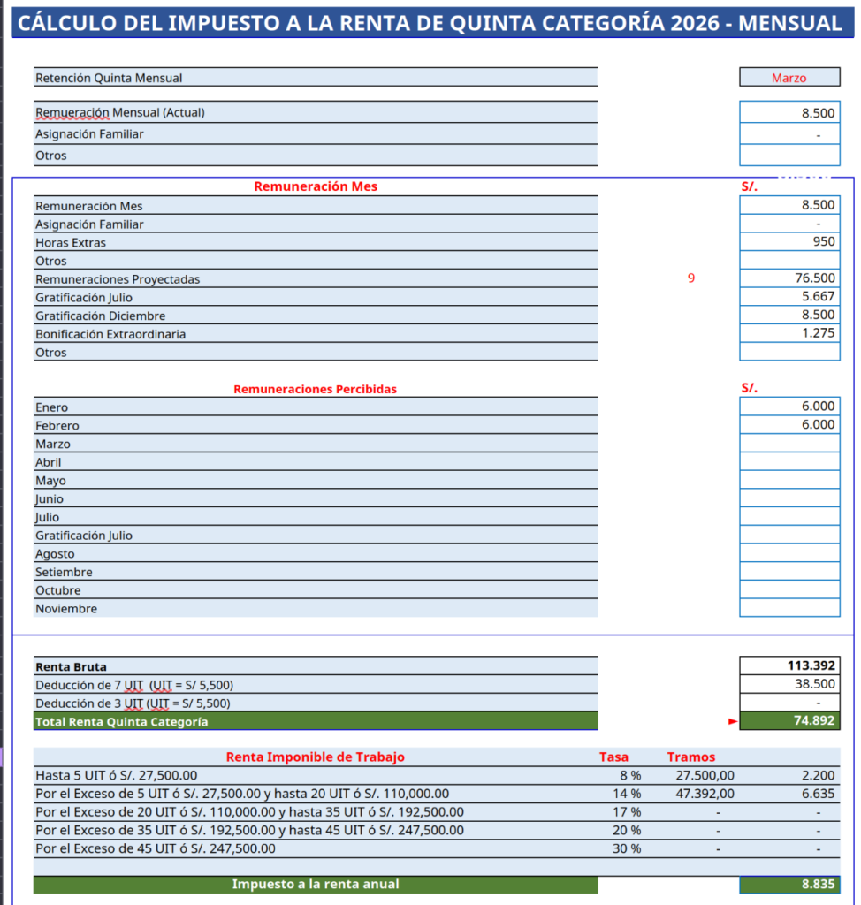Click the red arrow marker beside 74.892
The height and width of the screenshot is (905, 861).
click(x=732, y=721)
